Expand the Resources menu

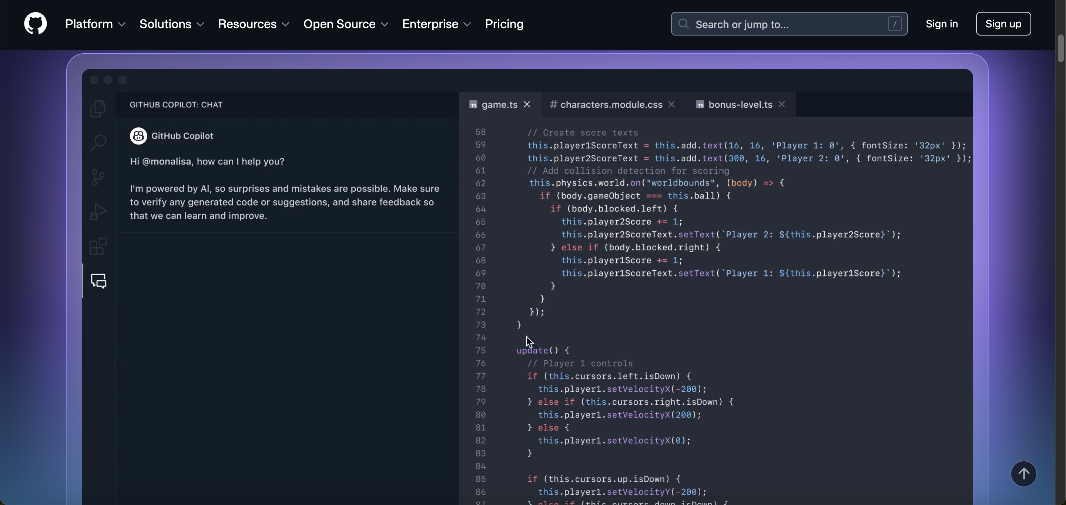click(254, 24)
